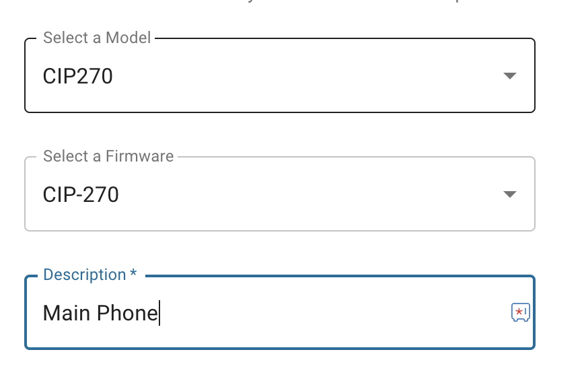Click the password manager icon in Description field
584x385 pixels.
tap(520, 312)
